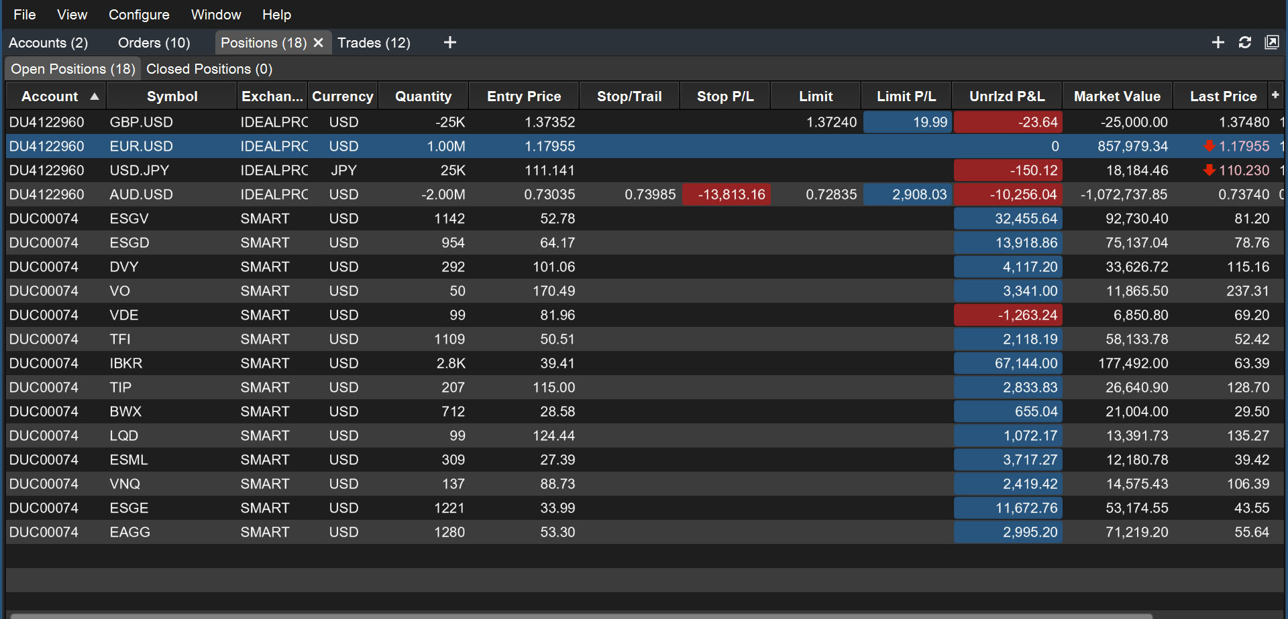Open the Configure menu
The image size is (1288, 619).
point(139,15)
